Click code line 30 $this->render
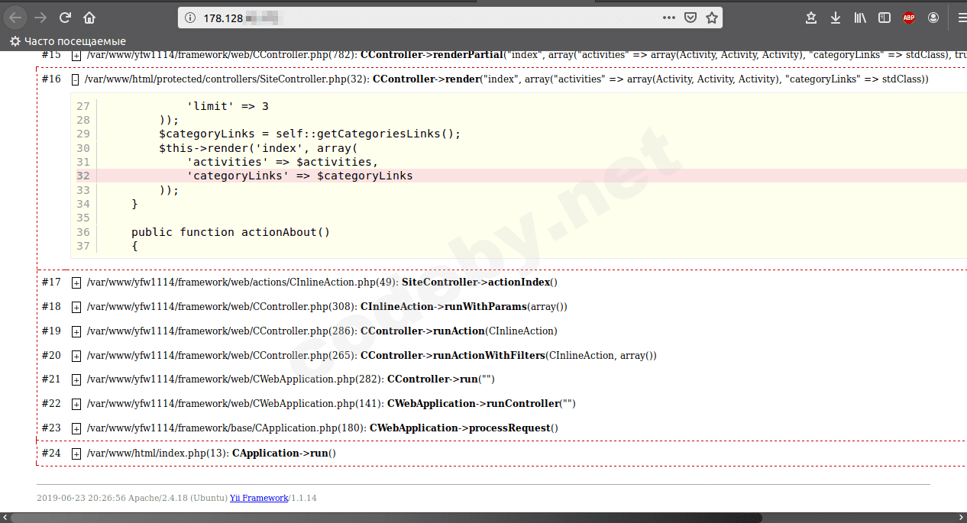 pyautogui.click(x=258, y=148)
